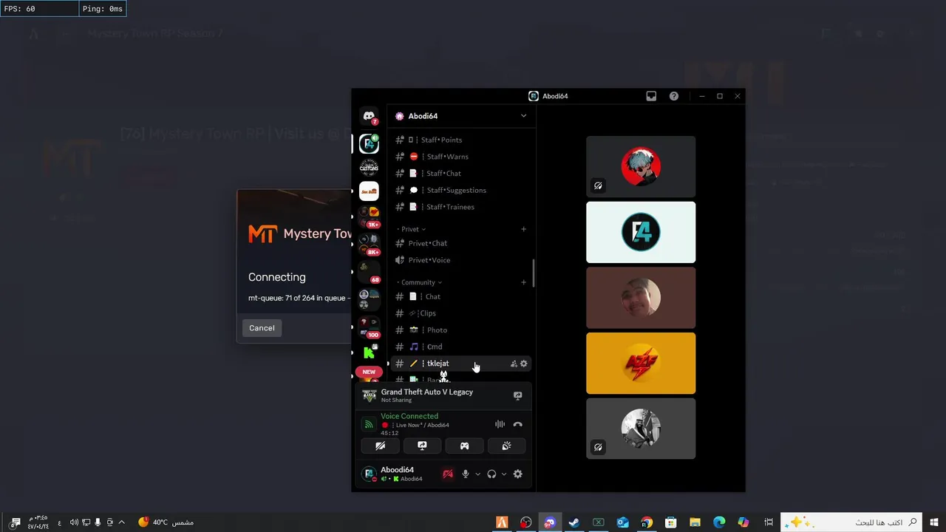Open the soundboard button

[x=506, y=446]
